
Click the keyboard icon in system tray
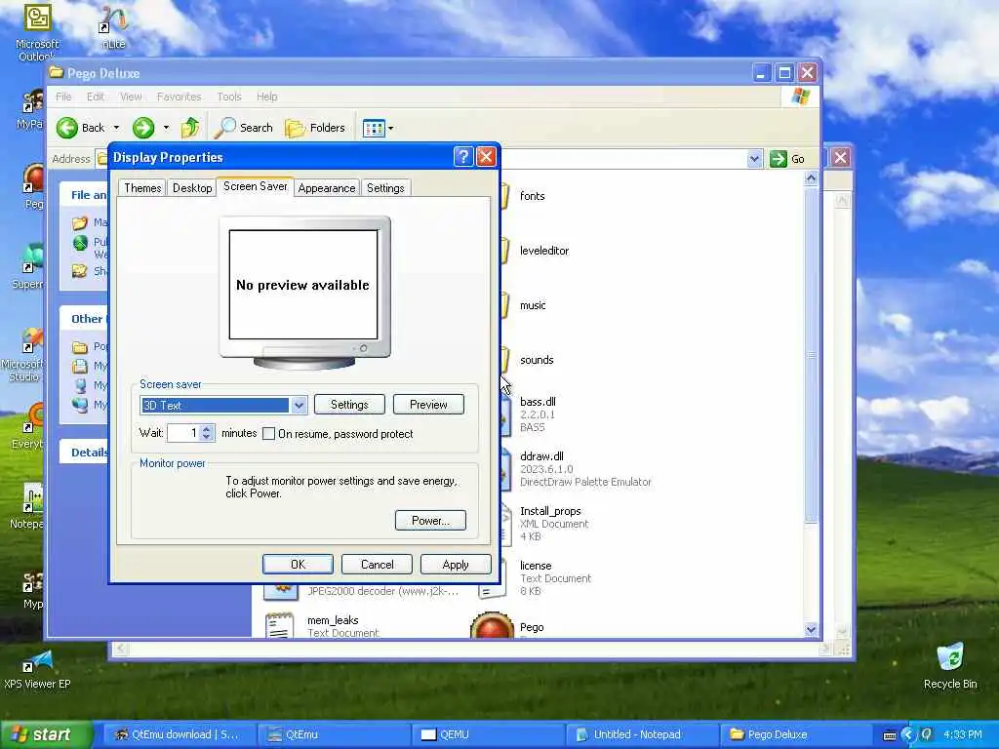coord(890,735)
